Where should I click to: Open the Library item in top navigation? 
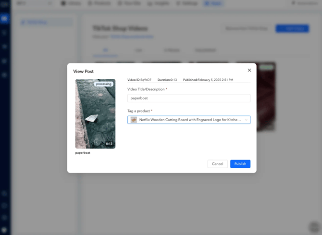(71, 3)
